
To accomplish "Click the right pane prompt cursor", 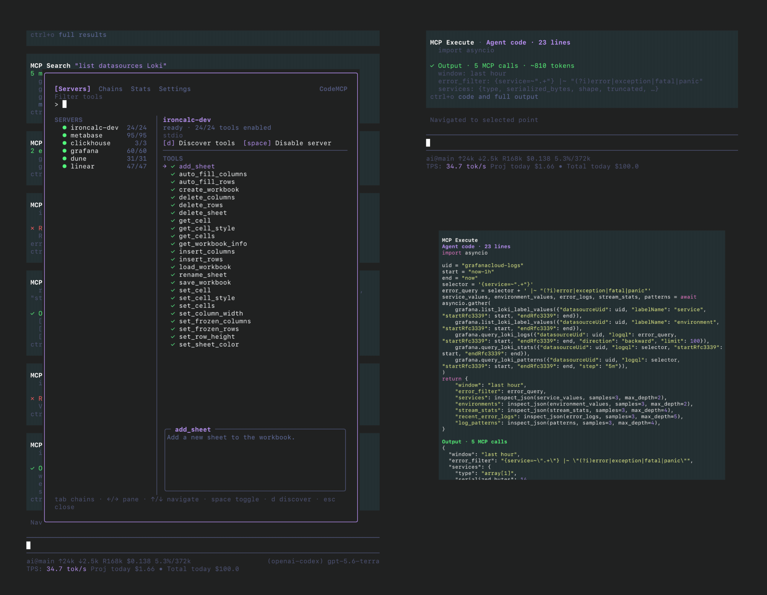I will [428, 143].
